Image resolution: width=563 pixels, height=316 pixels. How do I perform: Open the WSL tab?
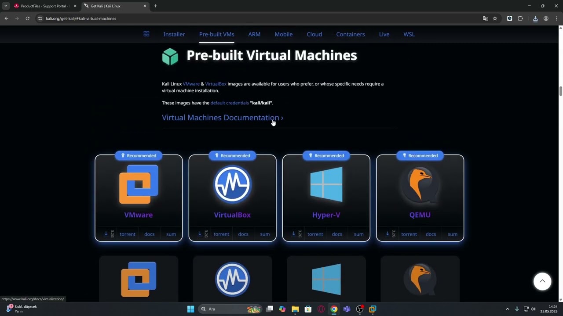[x=409, y=34]
